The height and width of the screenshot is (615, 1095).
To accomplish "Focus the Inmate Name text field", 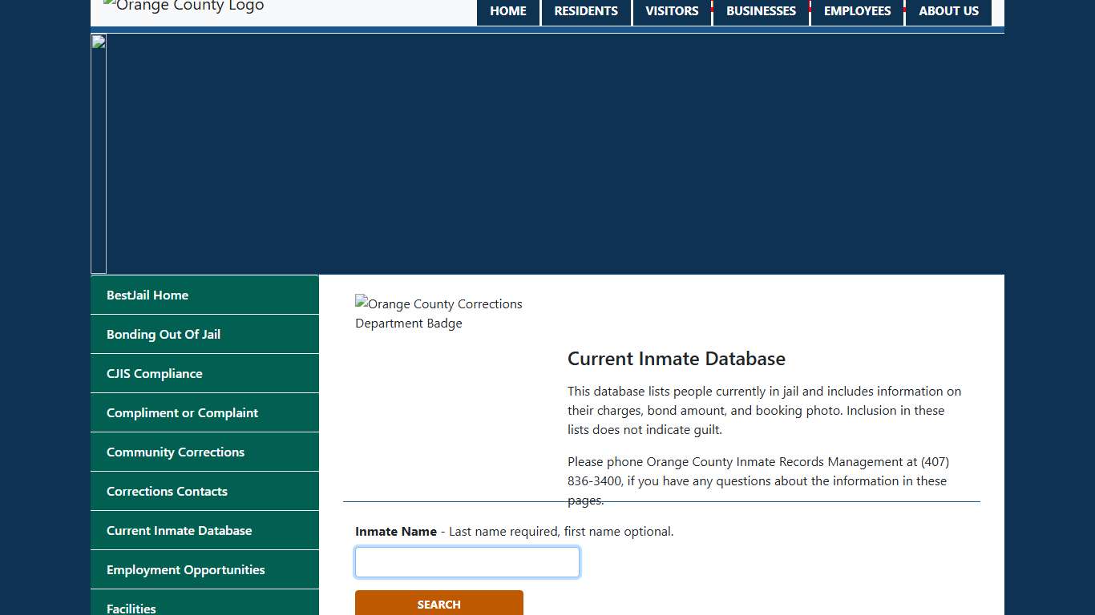I will tap(467, 562).
